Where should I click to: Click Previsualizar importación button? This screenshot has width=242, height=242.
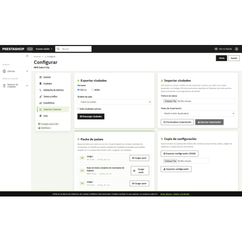click(177, 122)
